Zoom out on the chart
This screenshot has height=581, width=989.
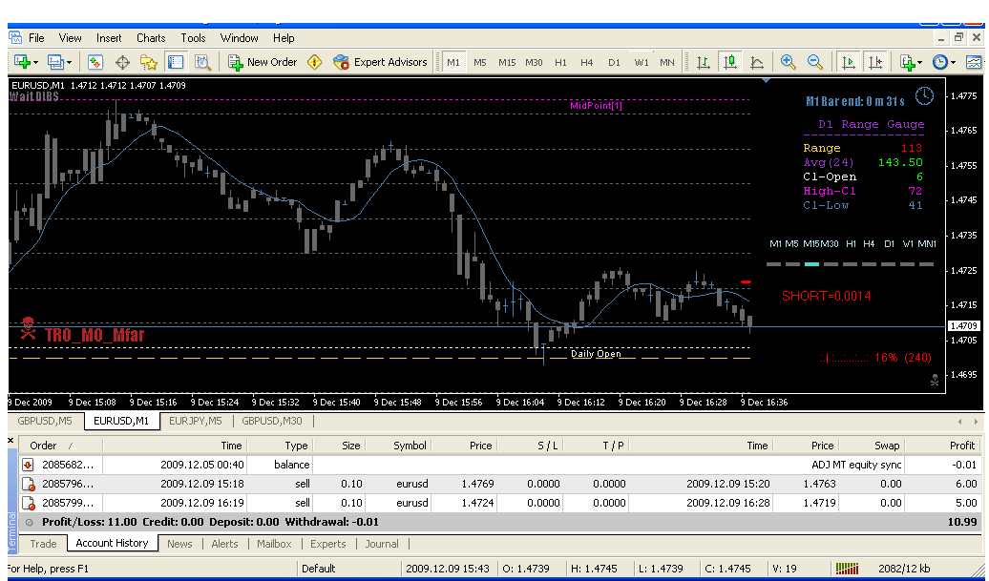814,62
